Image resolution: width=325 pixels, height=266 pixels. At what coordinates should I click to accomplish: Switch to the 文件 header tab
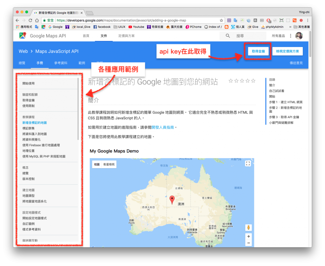[x=104, y=36]
